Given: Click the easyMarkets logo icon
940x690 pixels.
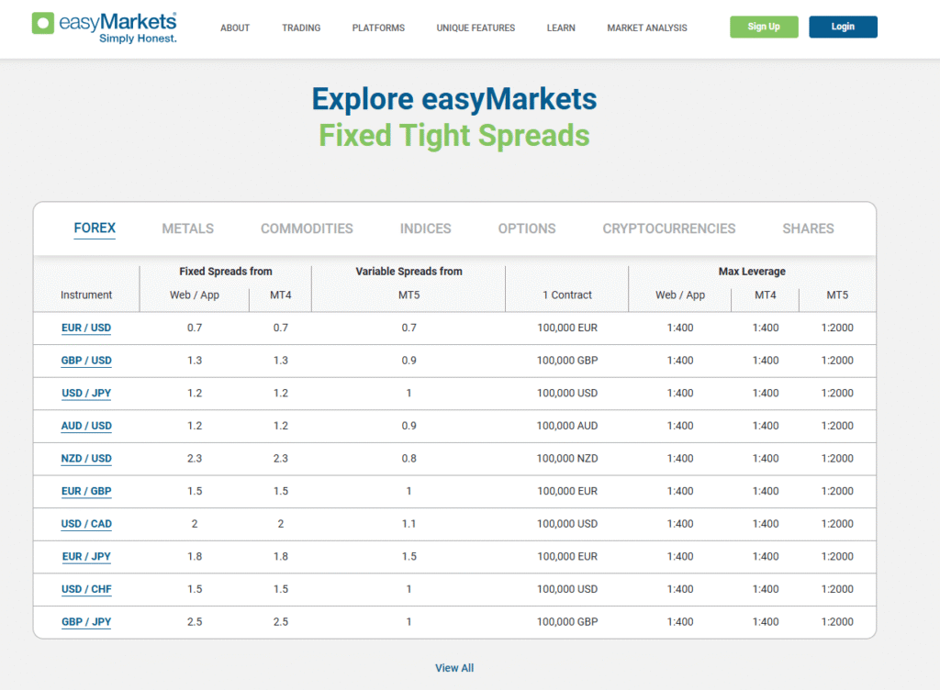Looking at the screenshot, I should pos(43,24).
